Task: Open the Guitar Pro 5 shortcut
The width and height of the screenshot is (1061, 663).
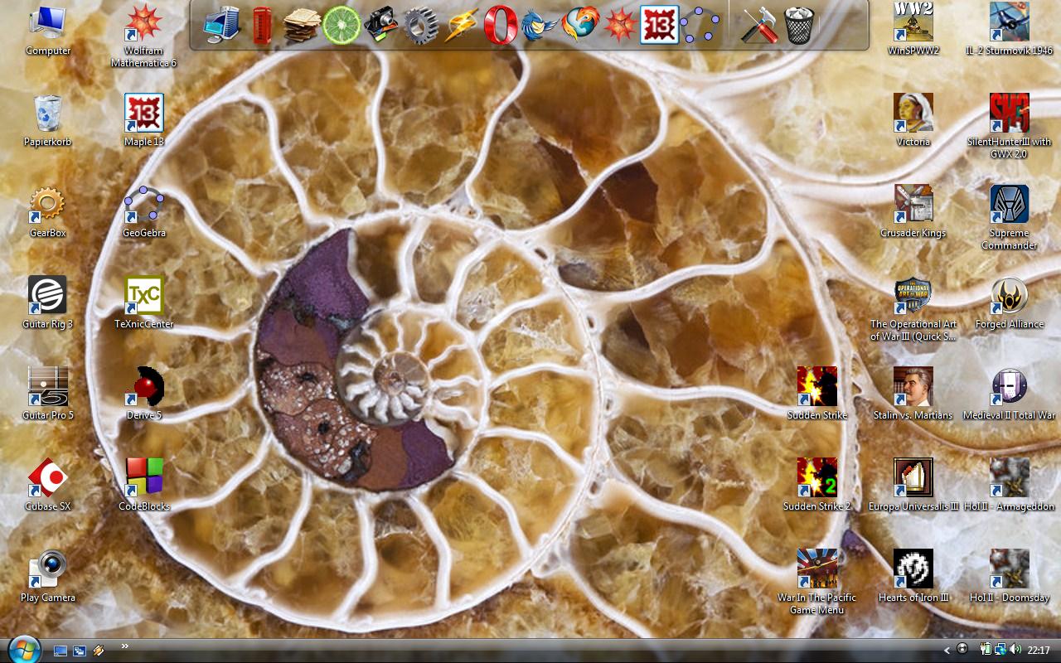Action: (48, 394)
